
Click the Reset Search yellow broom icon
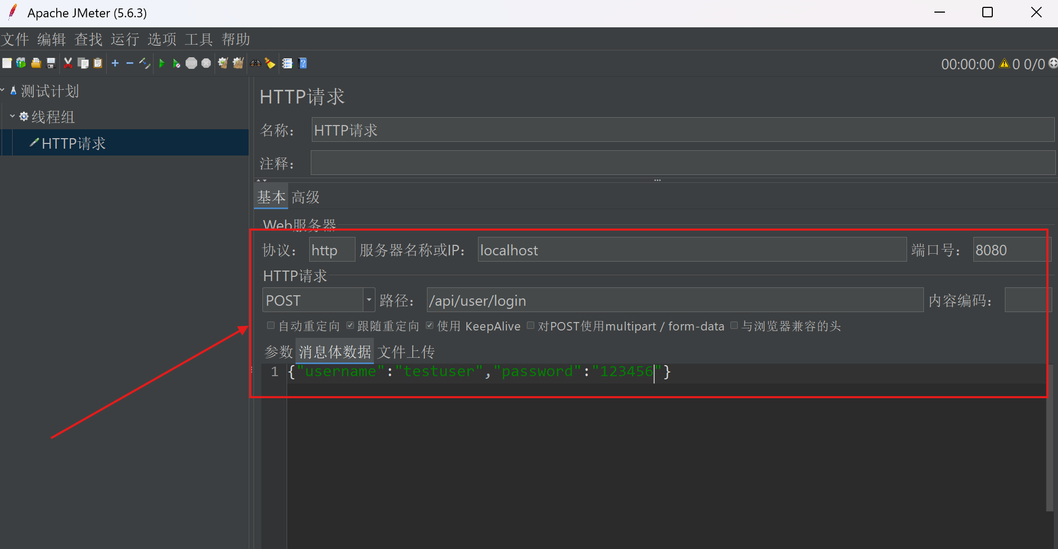[x=270, y=64]
